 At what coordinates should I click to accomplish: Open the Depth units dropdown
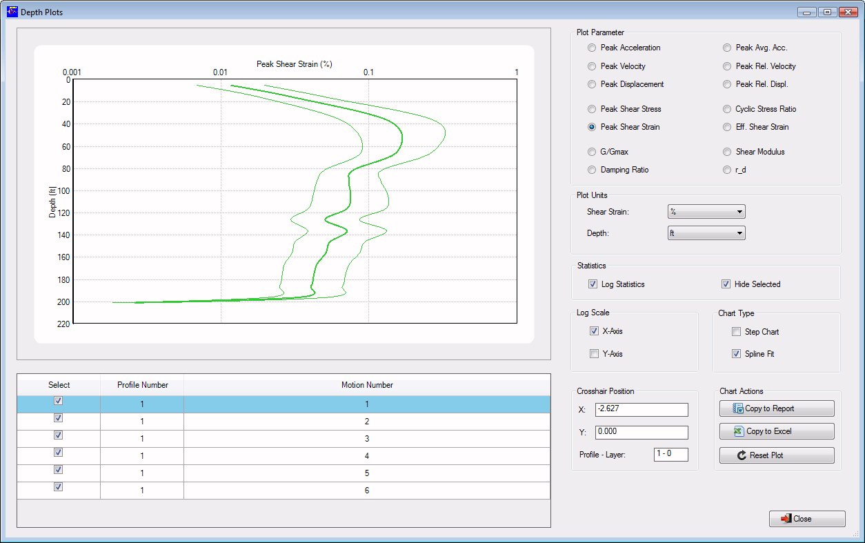pyautogui.click(x=706, y=233)
